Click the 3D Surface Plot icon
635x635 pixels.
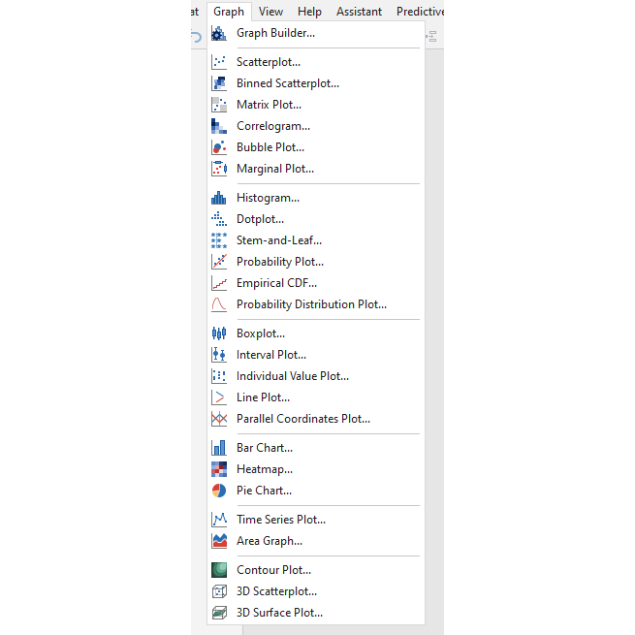[x=219, y=613]
